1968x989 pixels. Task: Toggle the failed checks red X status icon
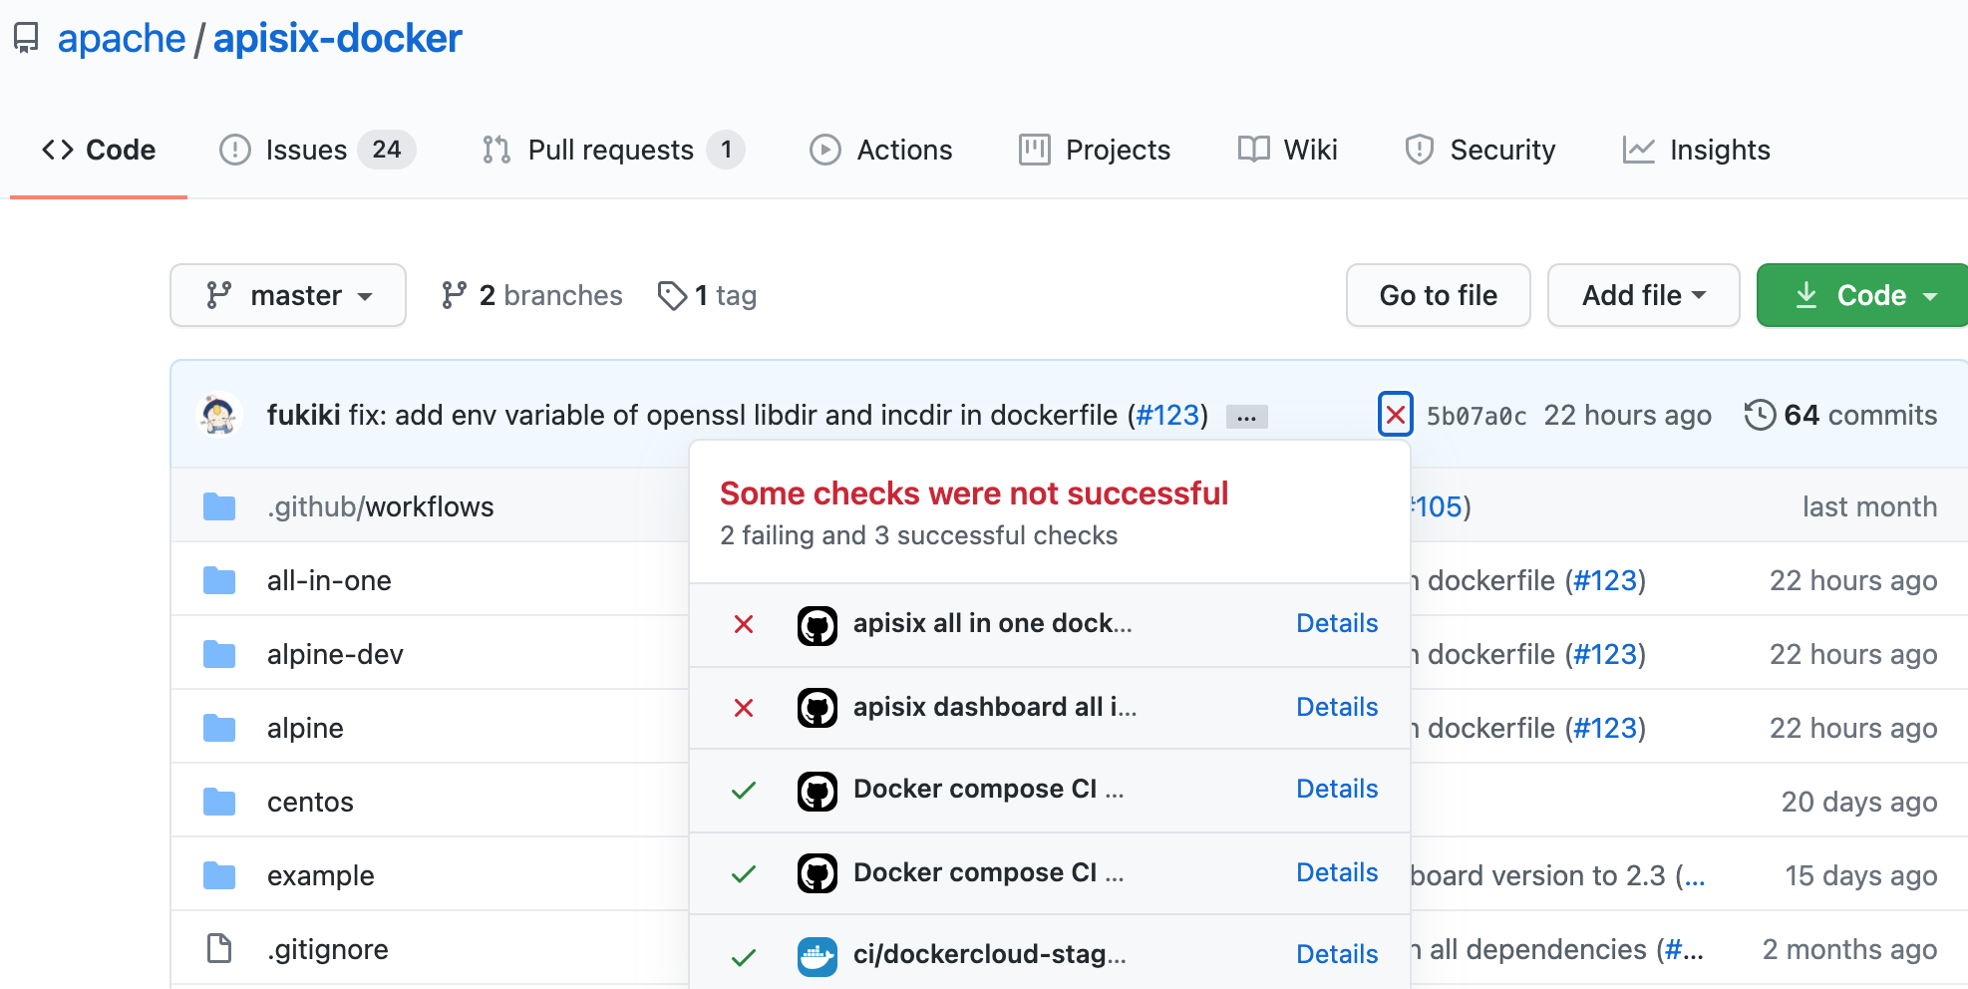[1396, 415]
